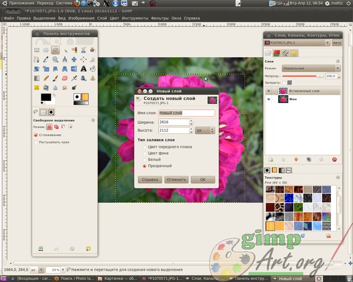
Task: Pick the Eraser tool
Action: (65, 78)
